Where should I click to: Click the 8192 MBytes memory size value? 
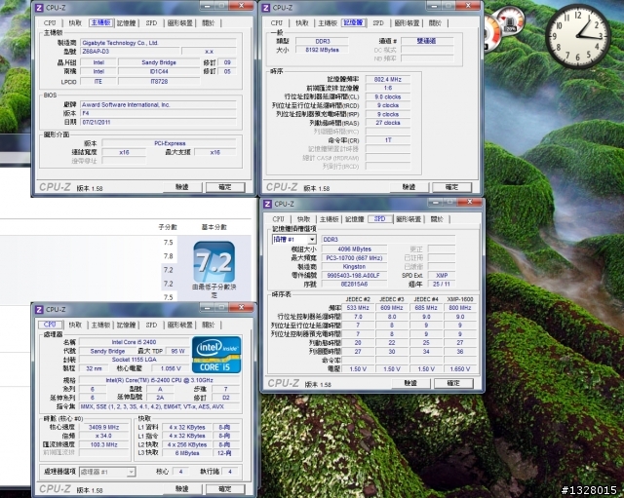click(322, 50)
